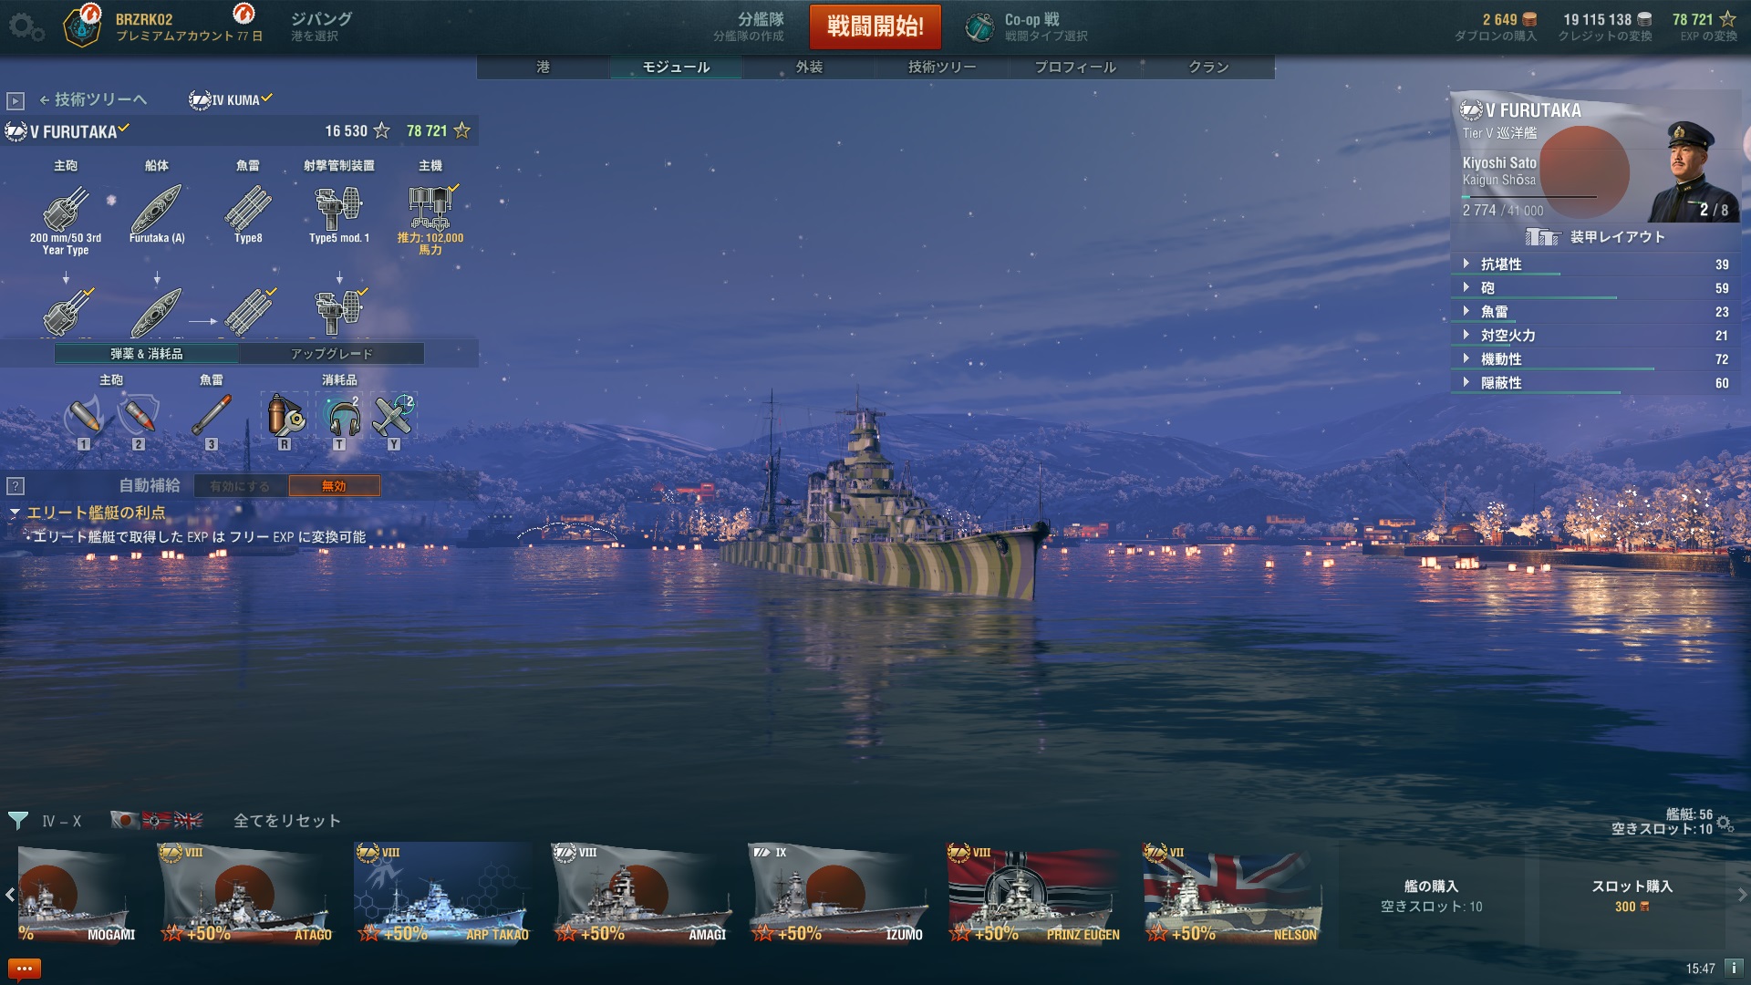Select the Atago ship thumbnail

[246, 893]
